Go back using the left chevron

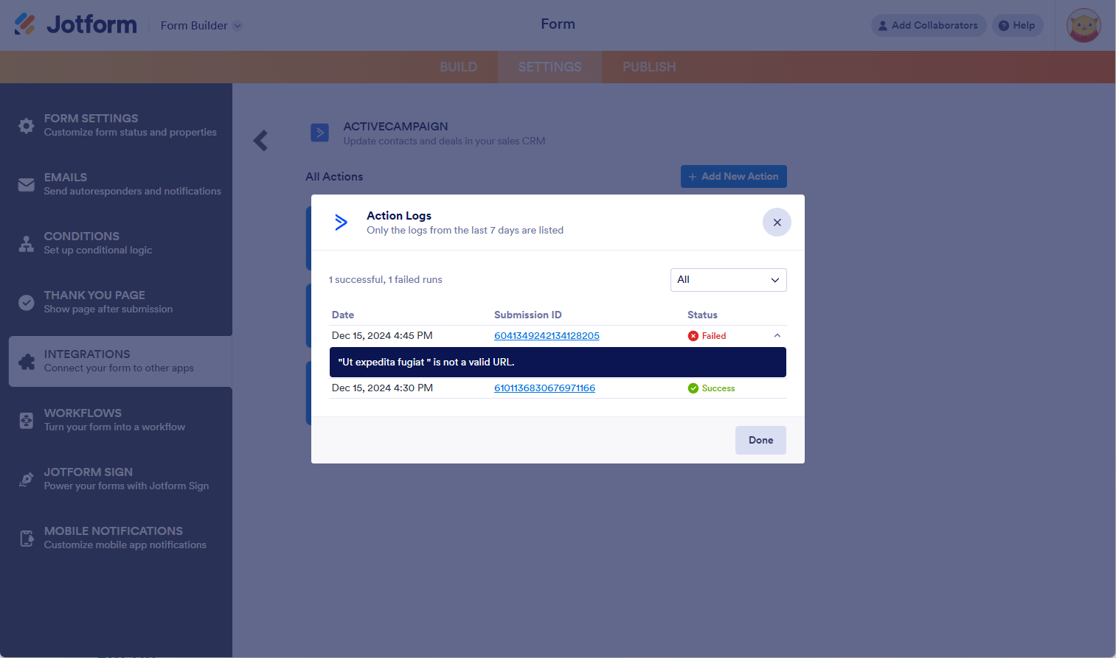click(260, 141)
